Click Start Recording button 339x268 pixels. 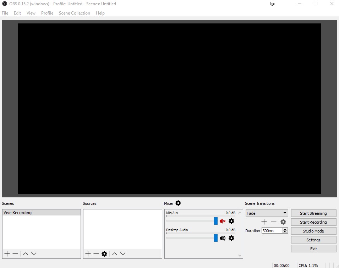point(313,222)
